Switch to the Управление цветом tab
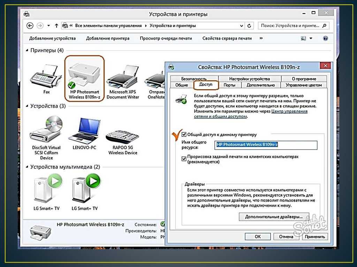Screen dimensions: 357x267 tap(304, 85)
